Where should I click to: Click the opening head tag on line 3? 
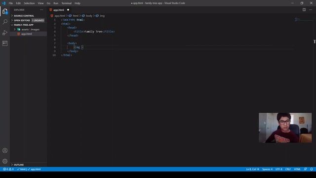point(72,28)
